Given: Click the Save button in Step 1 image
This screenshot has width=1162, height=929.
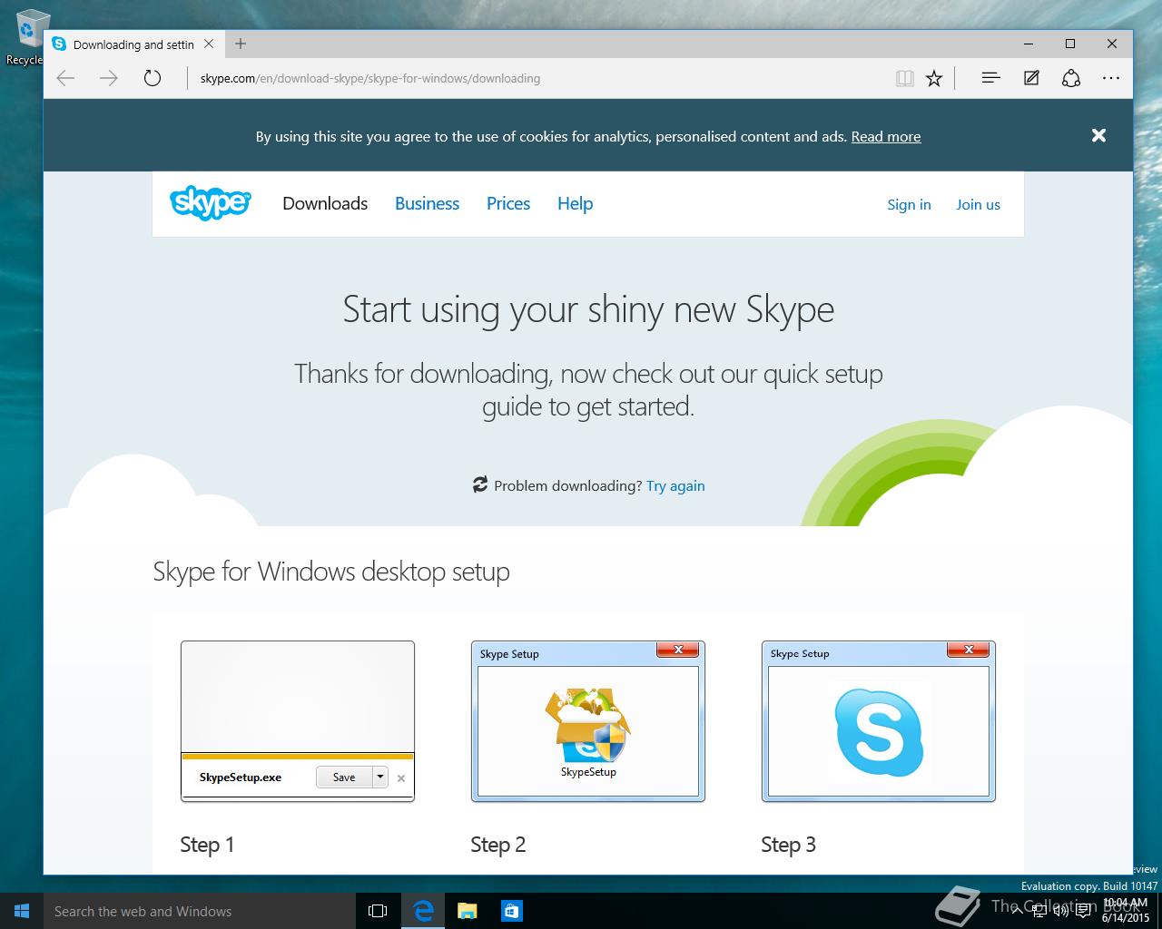Looking at the screenshot, I should click(x=344, y=777).
